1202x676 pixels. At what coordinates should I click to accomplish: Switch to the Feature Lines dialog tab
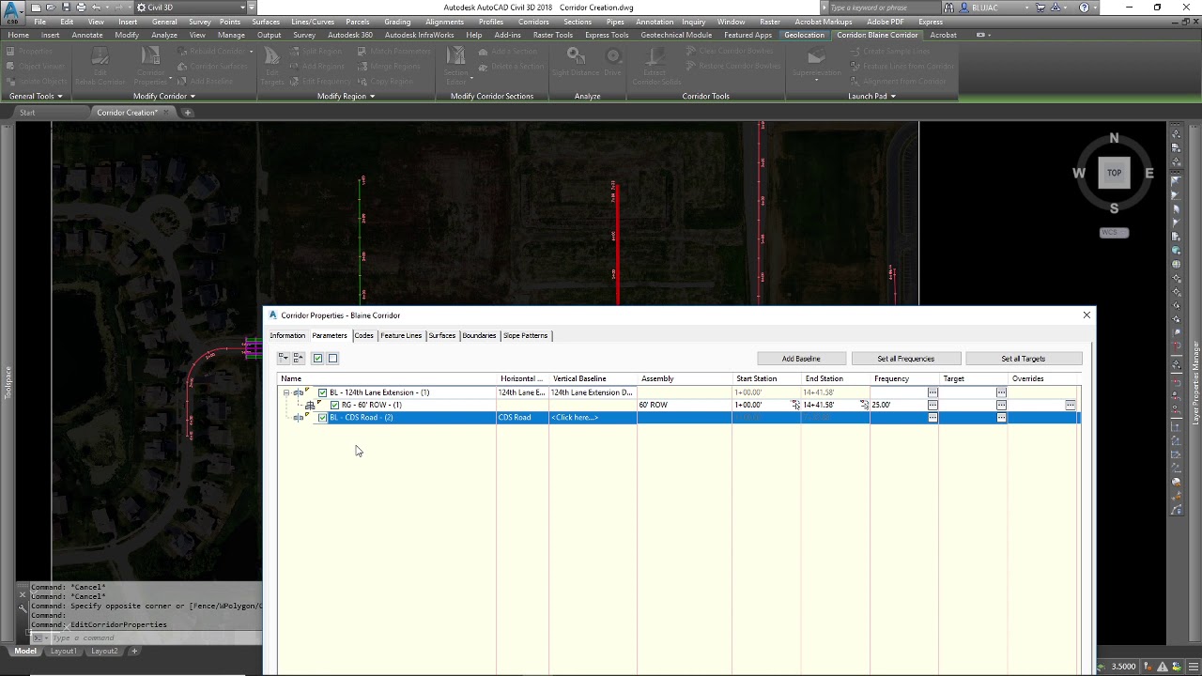pos(401,335)
